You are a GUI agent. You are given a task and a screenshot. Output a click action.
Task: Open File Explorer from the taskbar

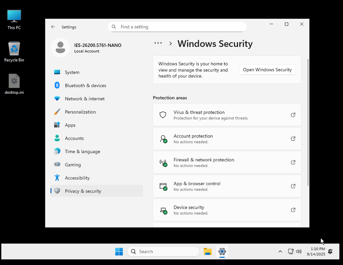click(207, 251)
